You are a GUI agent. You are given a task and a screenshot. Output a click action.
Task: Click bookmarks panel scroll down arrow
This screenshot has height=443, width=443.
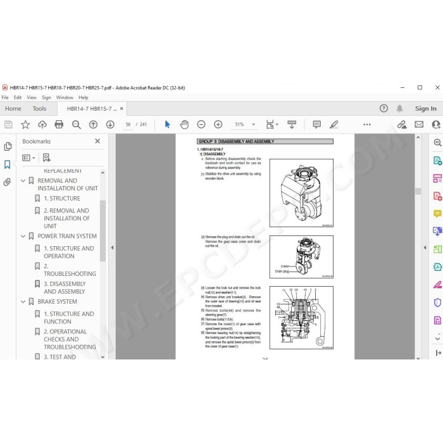(103, 357)
